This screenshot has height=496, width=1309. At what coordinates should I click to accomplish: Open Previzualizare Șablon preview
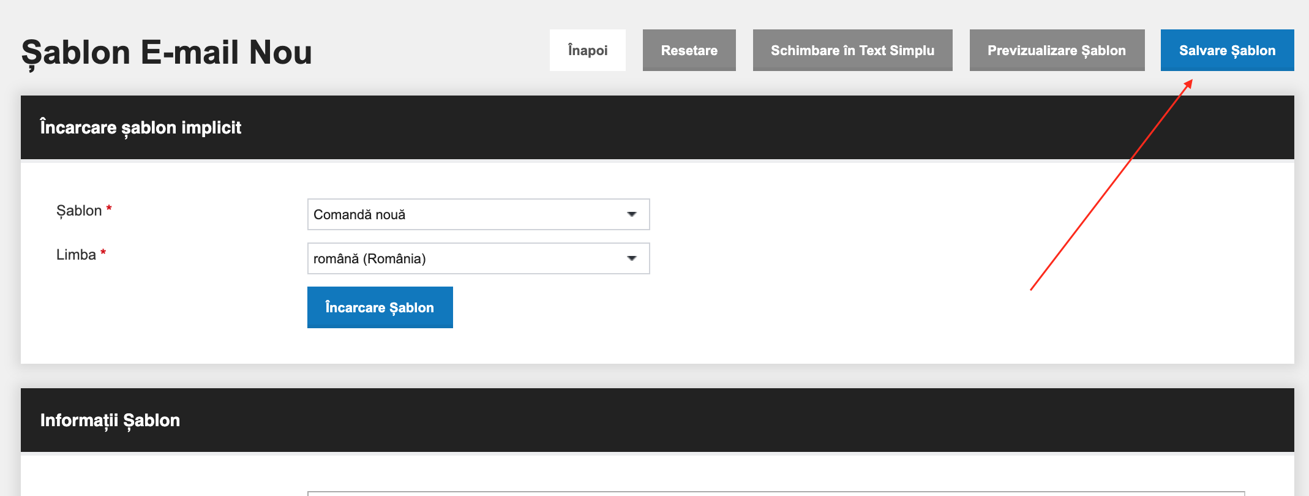pyautogui.click(x=1057, y=50)
